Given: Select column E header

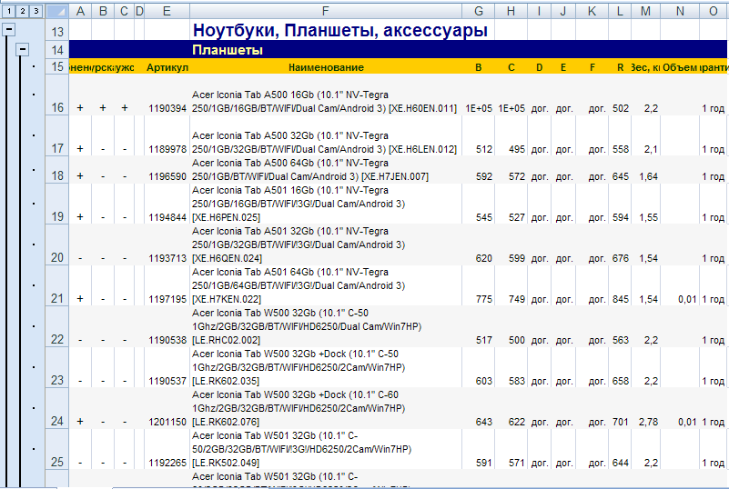Looking at the screenshot, I should click(x=167, y=11).
